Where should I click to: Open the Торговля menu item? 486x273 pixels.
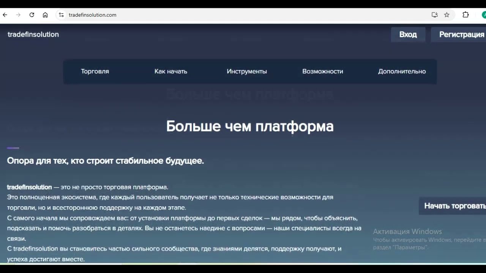pos(95,71)
